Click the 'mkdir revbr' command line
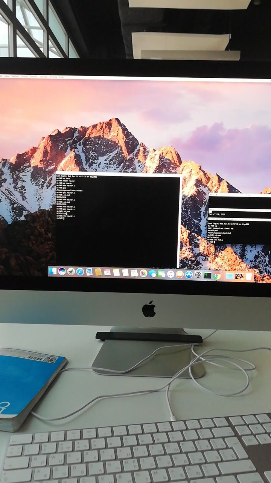The image size is (271, 483). point(65,181)
